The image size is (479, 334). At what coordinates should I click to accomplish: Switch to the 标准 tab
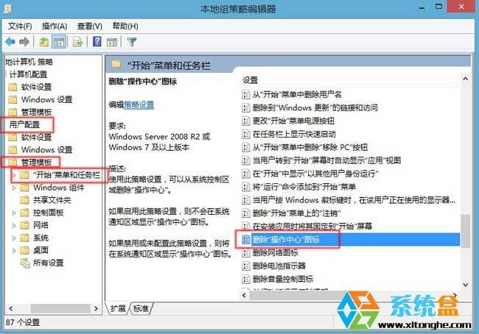tap(141, 309)
